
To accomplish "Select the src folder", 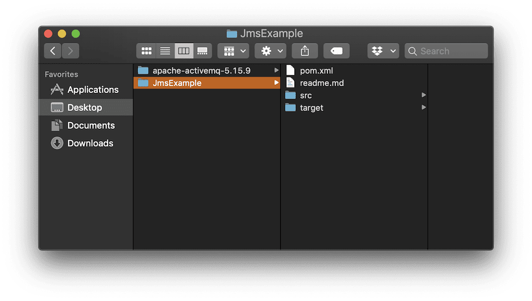I will click(x=354, y=96).
